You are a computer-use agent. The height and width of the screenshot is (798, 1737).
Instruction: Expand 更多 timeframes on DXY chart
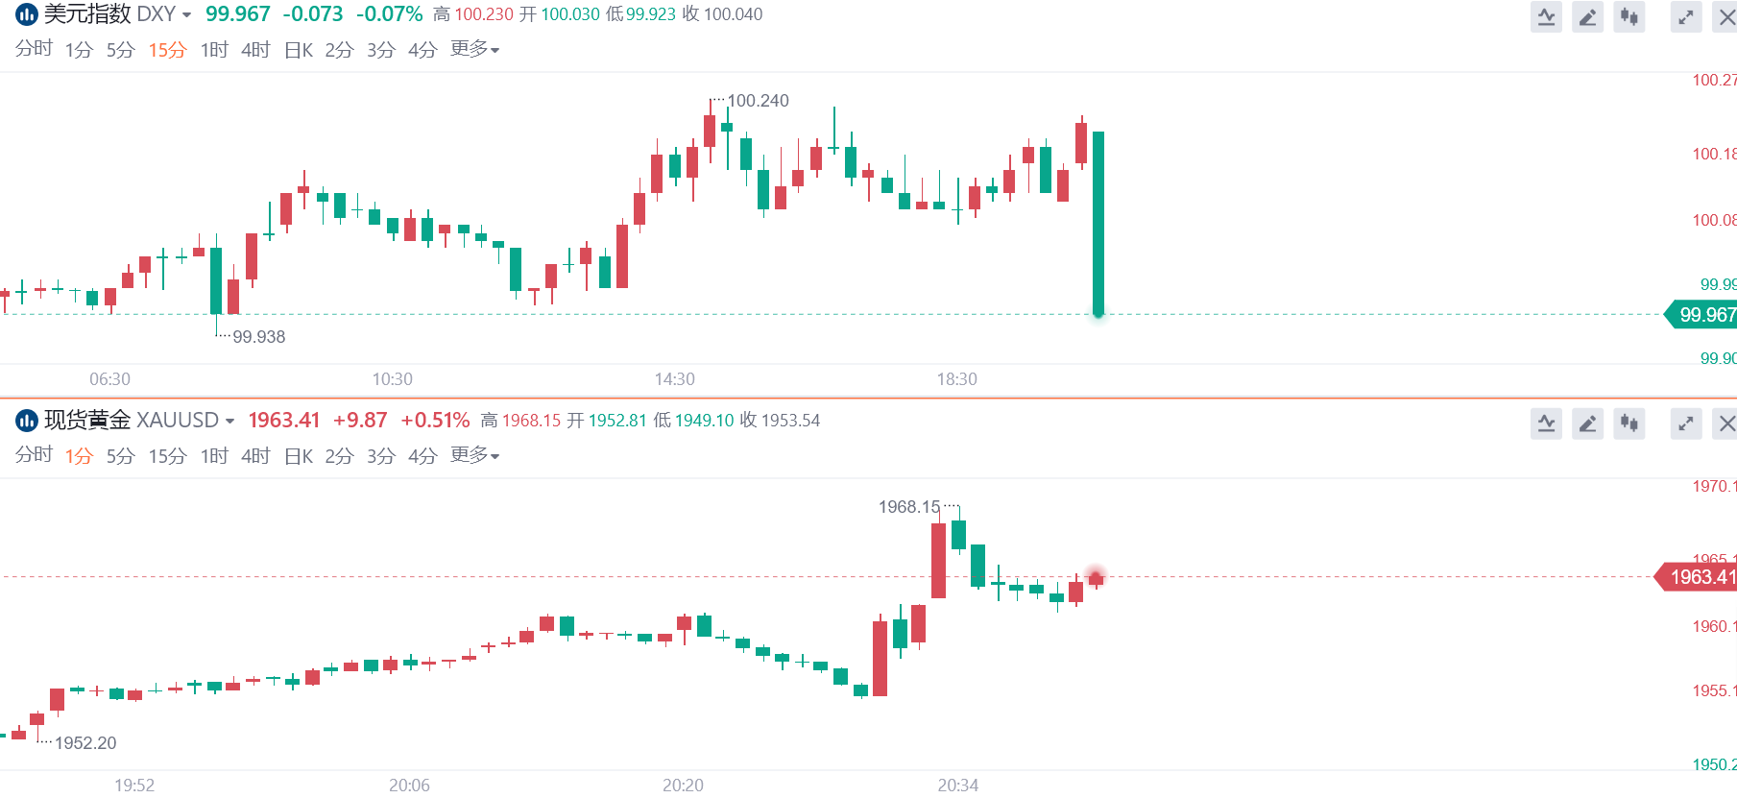click(x=474, y=49)
